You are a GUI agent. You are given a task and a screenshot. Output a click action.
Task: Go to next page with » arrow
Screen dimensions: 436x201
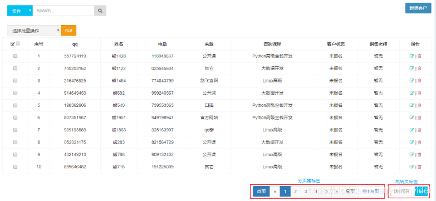(x=337, y=192)
